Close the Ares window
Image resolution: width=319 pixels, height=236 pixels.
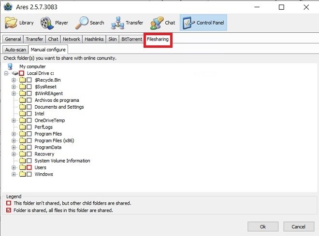pos(306,7)
